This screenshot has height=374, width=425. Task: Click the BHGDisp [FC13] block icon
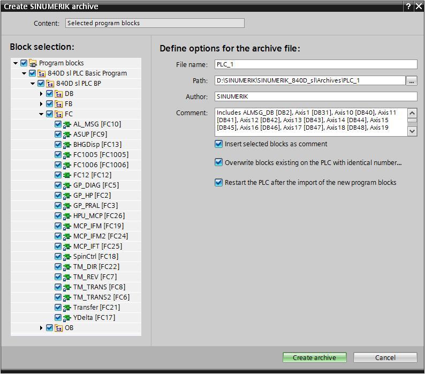(x=67, y=145)
